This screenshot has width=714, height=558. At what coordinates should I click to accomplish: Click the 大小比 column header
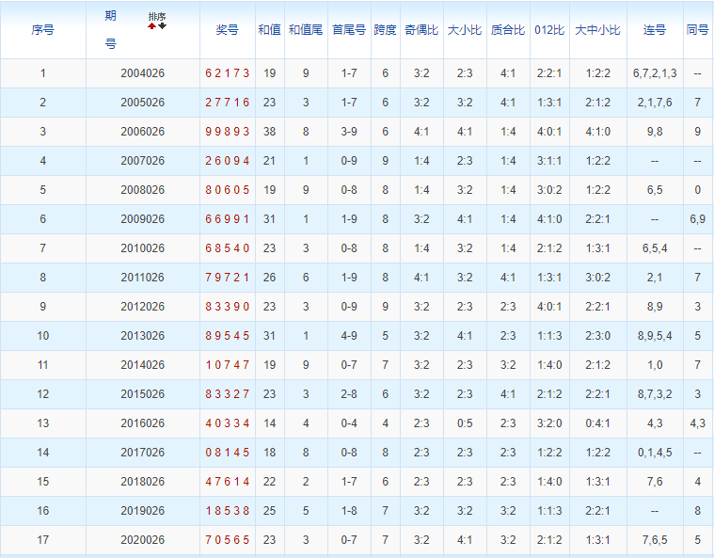pyautogui.click(x=465, y=30)
